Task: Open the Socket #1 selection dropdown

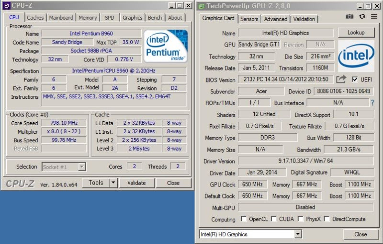Action: coord(82,167)
